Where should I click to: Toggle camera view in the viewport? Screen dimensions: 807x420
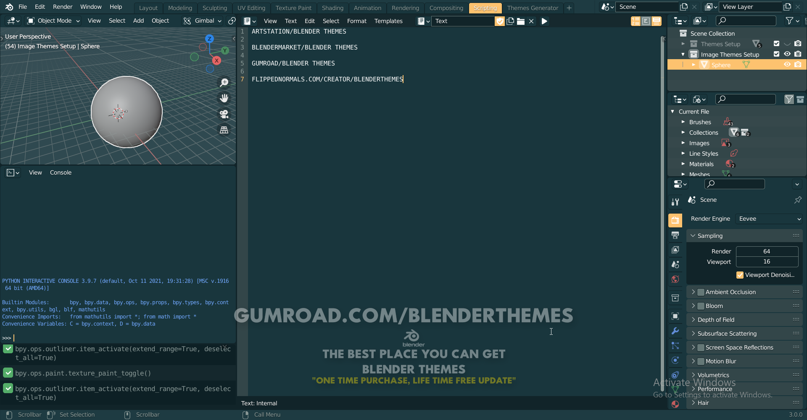tap(224, 114)
